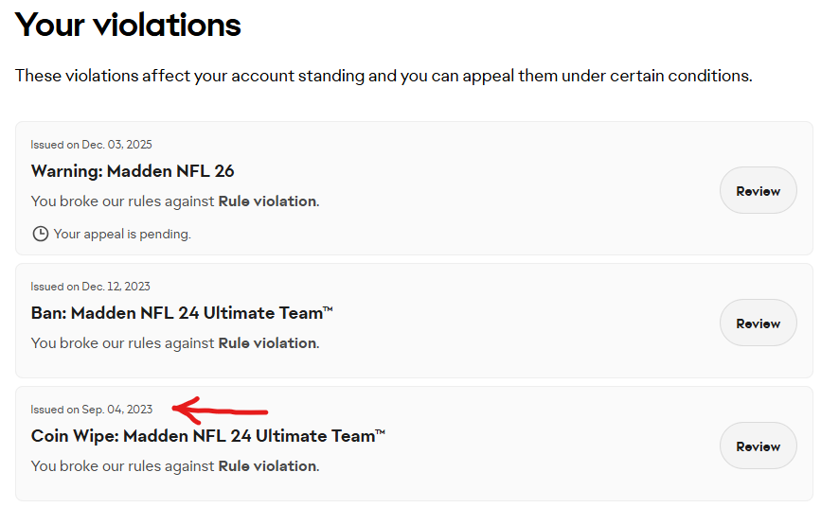Click bold 'Rule violation' in Coin Wipe card
This screenshot has width=821, height=507.
click(x=267, y=466)
